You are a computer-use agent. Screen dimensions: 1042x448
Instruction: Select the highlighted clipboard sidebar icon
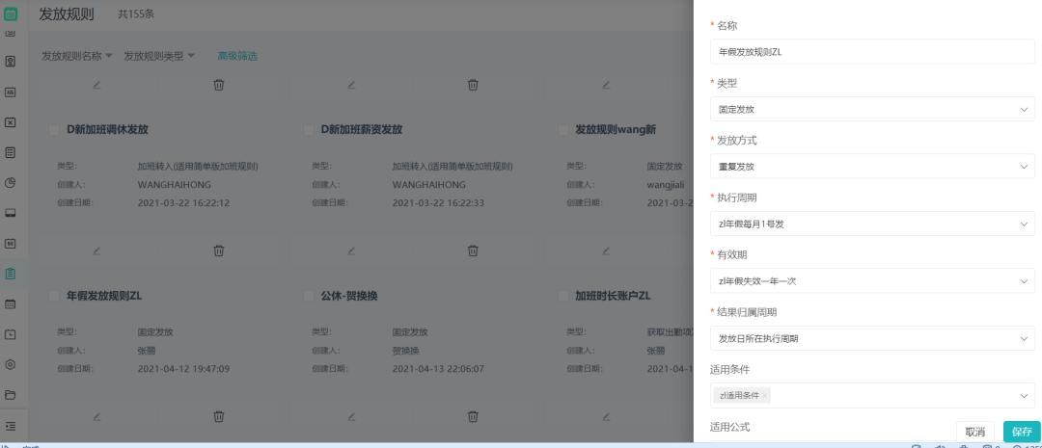tap(10, 274)
